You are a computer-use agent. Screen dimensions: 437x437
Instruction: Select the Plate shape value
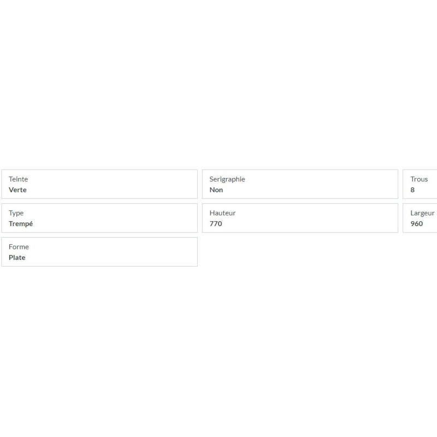[17, 257]
